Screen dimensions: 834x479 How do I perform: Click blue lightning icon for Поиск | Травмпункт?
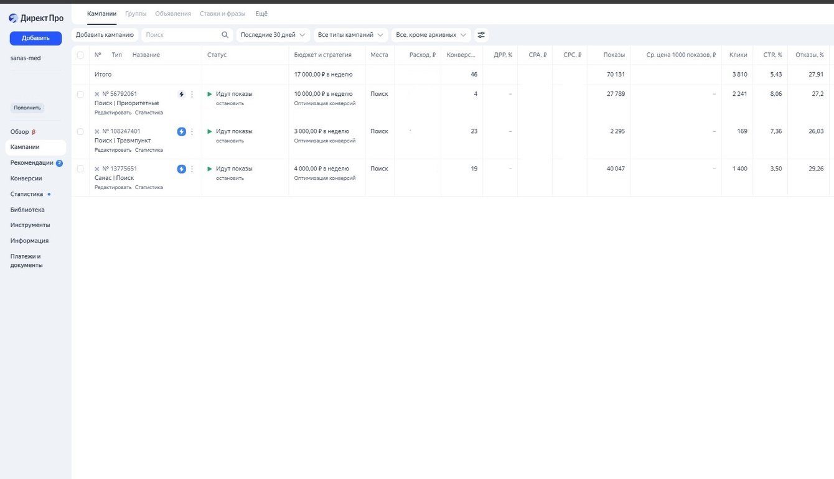(x=182, y=132)
